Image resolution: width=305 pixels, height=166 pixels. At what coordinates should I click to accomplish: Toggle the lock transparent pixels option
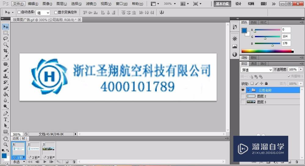252,84
